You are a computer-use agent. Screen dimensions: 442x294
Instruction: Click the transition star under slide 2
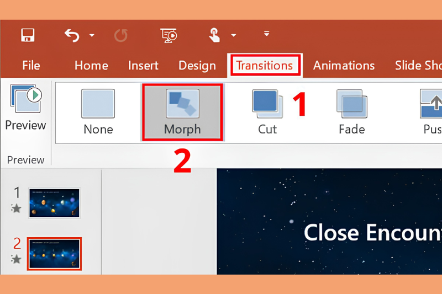(17, 259)
